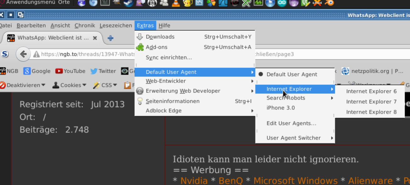Image resolution: width=410 pixels, height=185 pixels.
Task: Open the YouTube bookmark
Action: pyautogui.click(x=70, y=71)
